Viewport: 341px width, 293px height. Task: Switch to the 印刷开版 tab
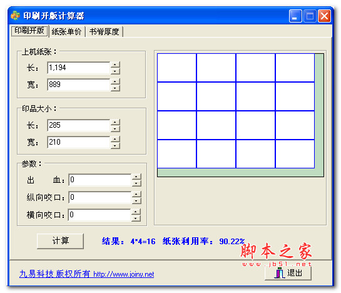[x=29, y=31]
